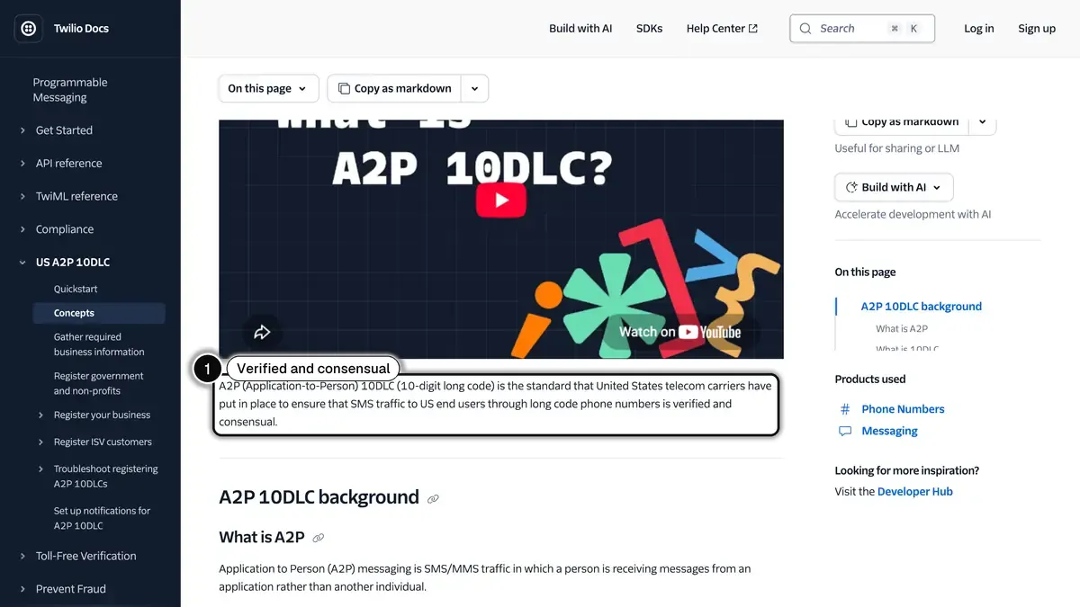Click the copy icon beside Copy as markdown
The width and height of the screenshot is (1080, 607).
pos(344,88)
